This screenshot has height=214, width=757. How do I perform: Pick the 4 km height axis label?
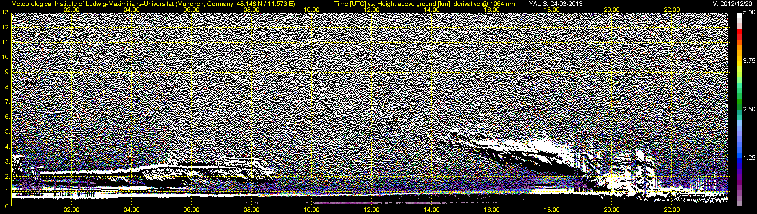click(7, 147)
